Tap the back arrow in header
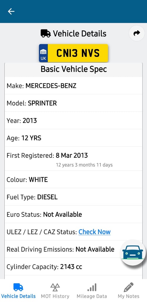This screenshot has width=147, height=302. tap(11, 12)
